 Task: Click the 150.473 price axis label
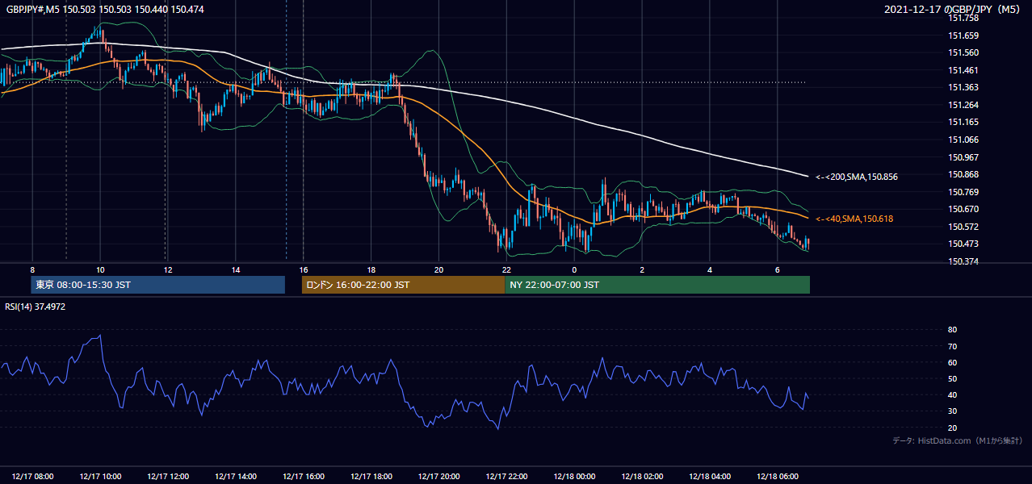[x=963, y=244]
